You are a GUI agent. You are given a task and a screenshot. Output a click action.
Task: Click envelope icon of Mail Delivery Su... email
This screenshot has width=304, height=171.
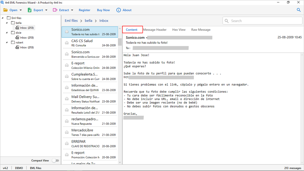pos(67,99)
